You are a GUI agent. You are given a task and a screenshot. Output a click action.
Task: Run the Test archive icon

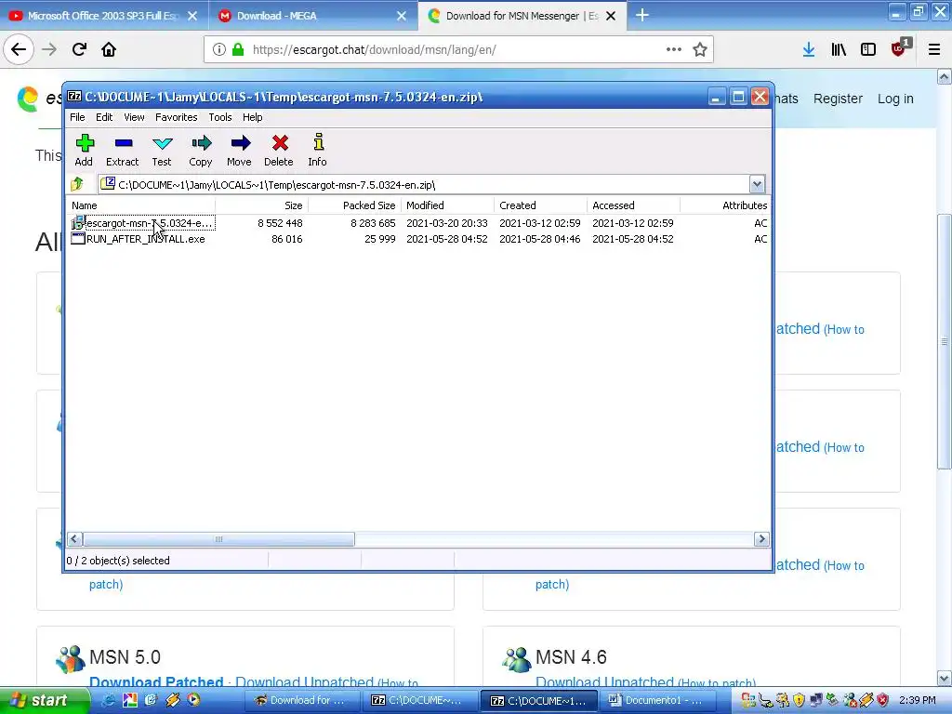click(162, 150)
